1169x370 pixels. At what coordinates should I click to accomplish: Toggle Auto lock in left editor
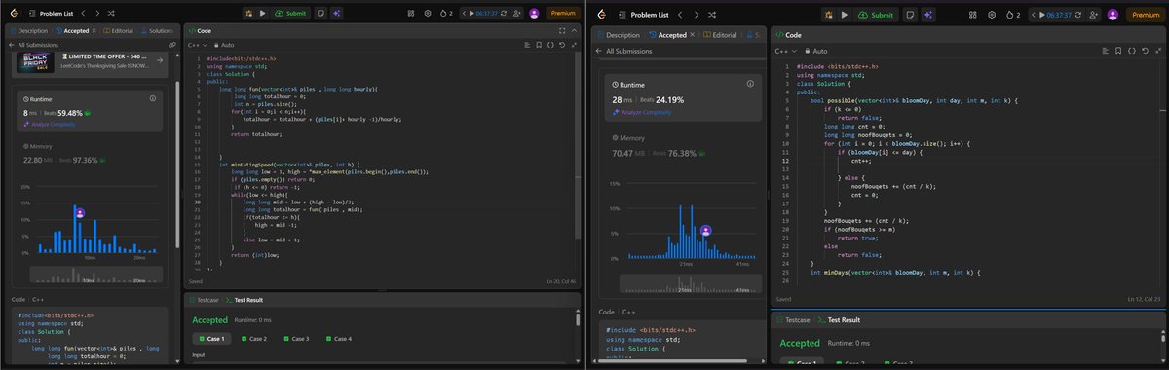224,45
